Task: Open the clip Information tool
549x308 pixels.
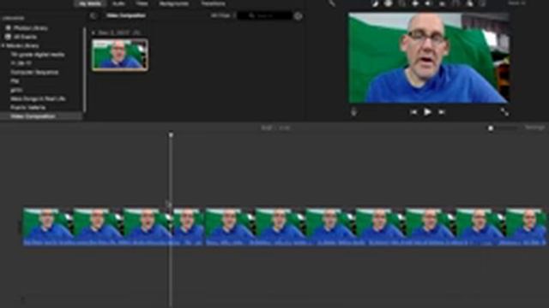Action: point(483,3)
